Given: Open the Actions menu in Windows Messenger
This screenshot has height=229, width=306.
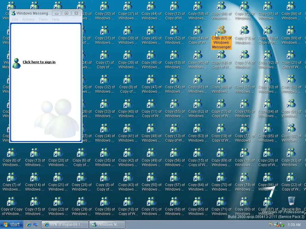Looking at the screenshot, I should tap(28, 19).
